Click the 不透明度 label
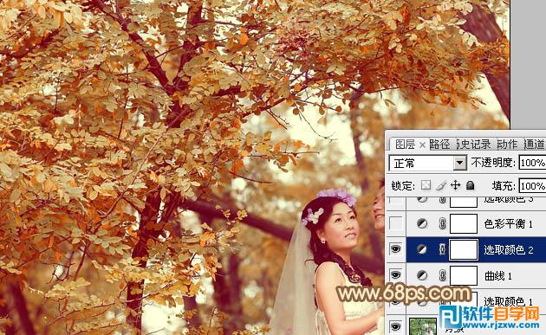 click(493, 163)
